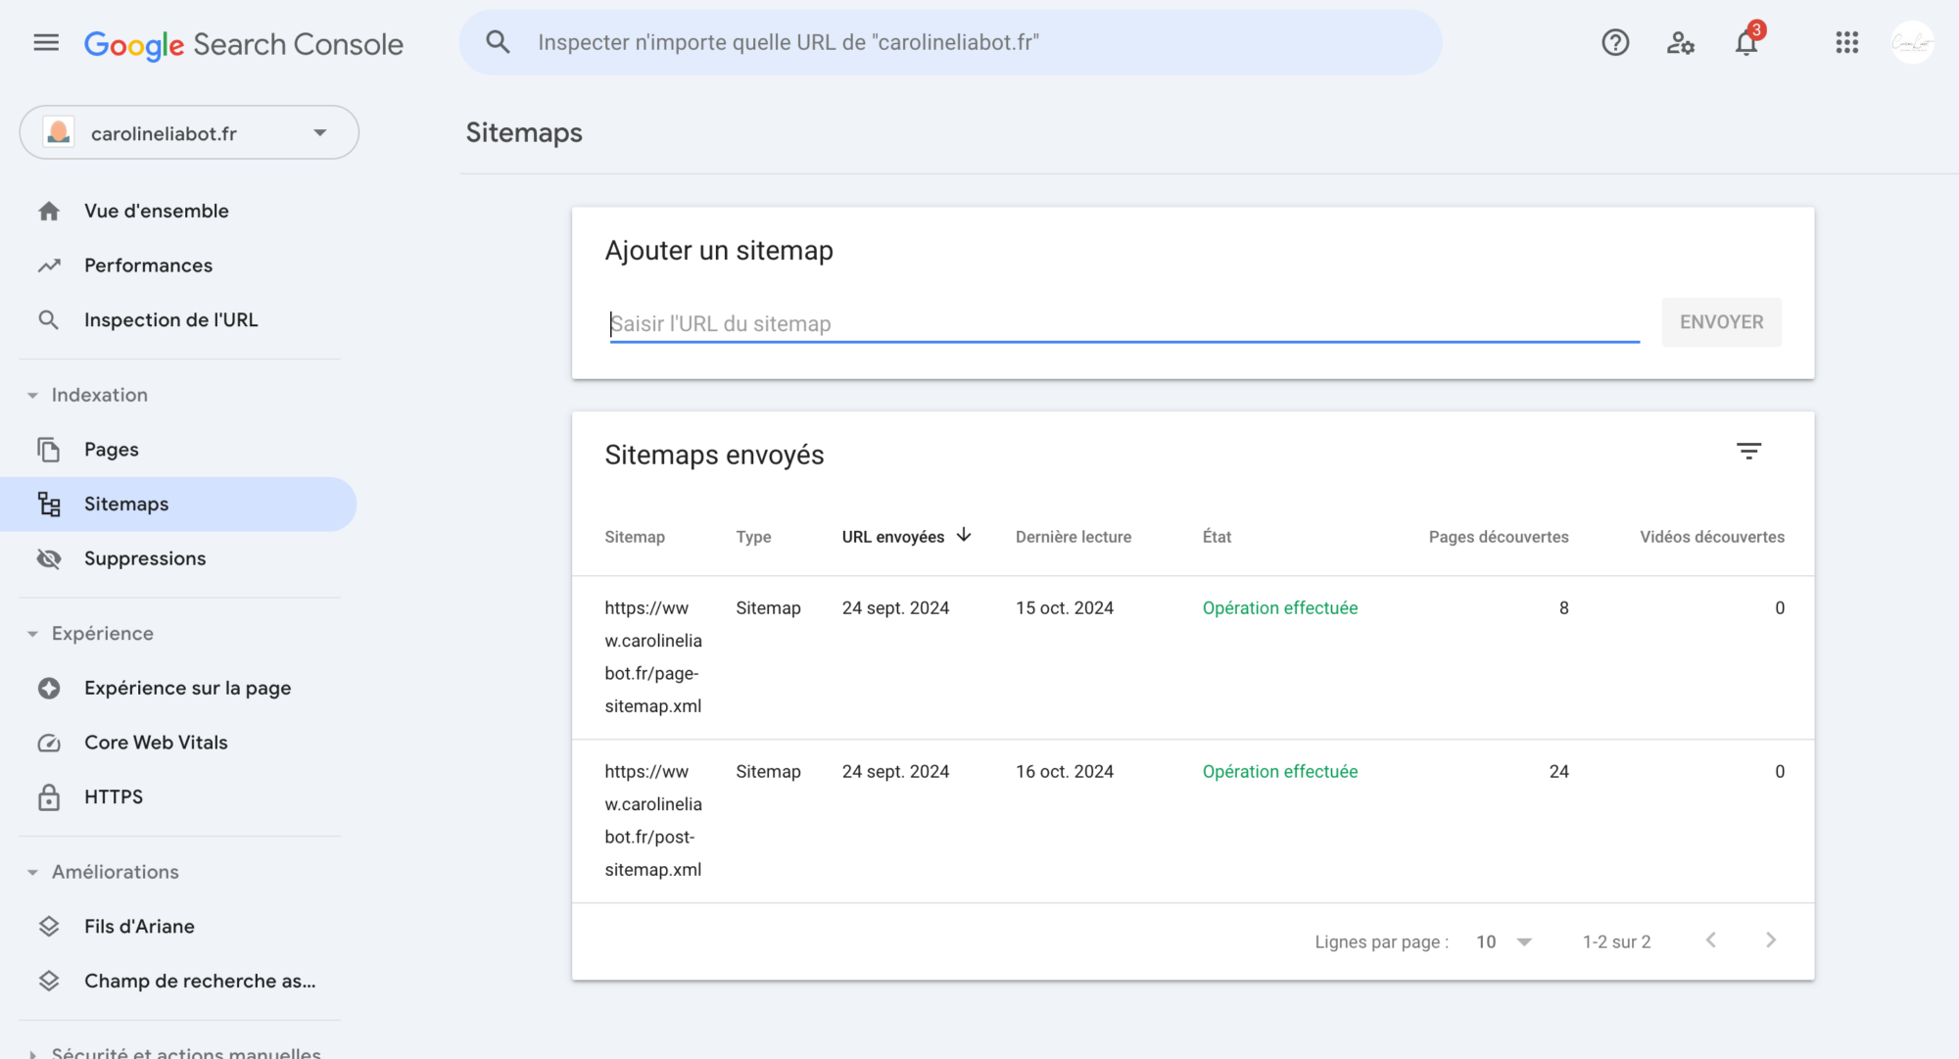This screenshot has width=1959, height=1059.
Task: Click the filter icon in Sitemaps envoyés
Action: pyautogui.click(x=1748, y=452)
